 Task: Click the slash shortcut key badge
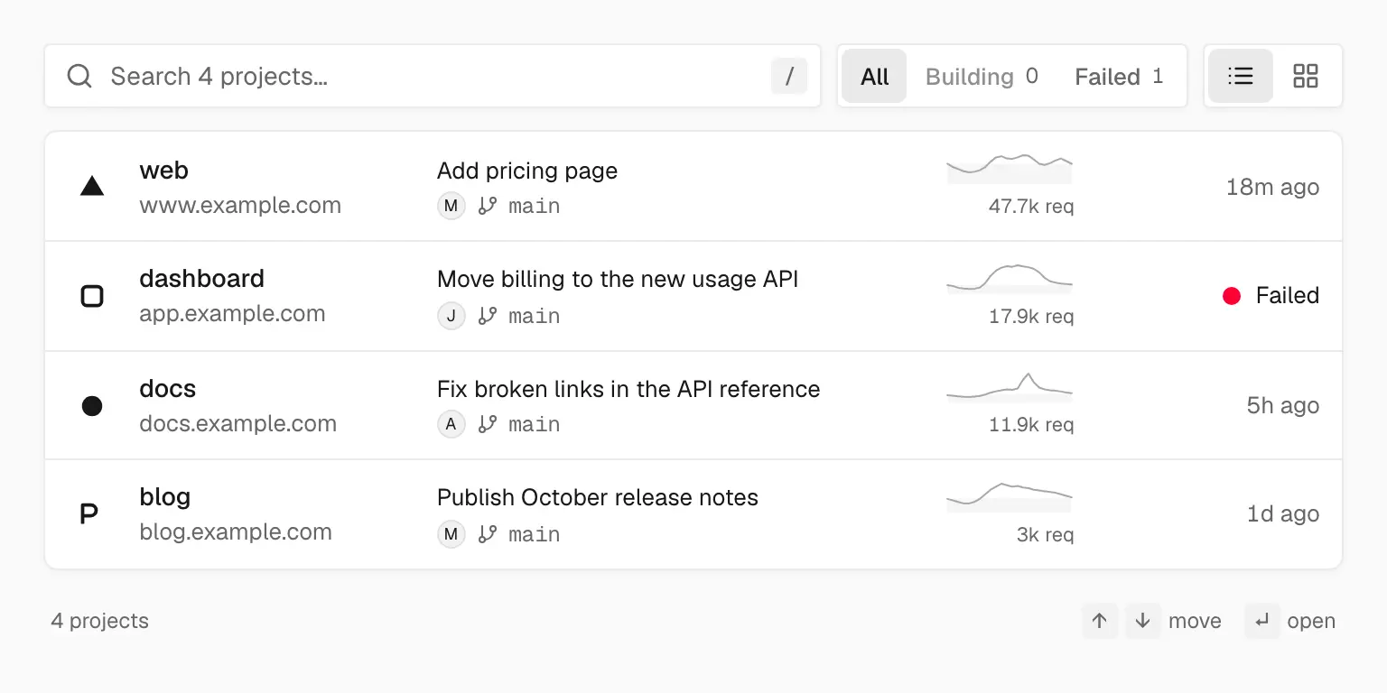tap(789, 76)
